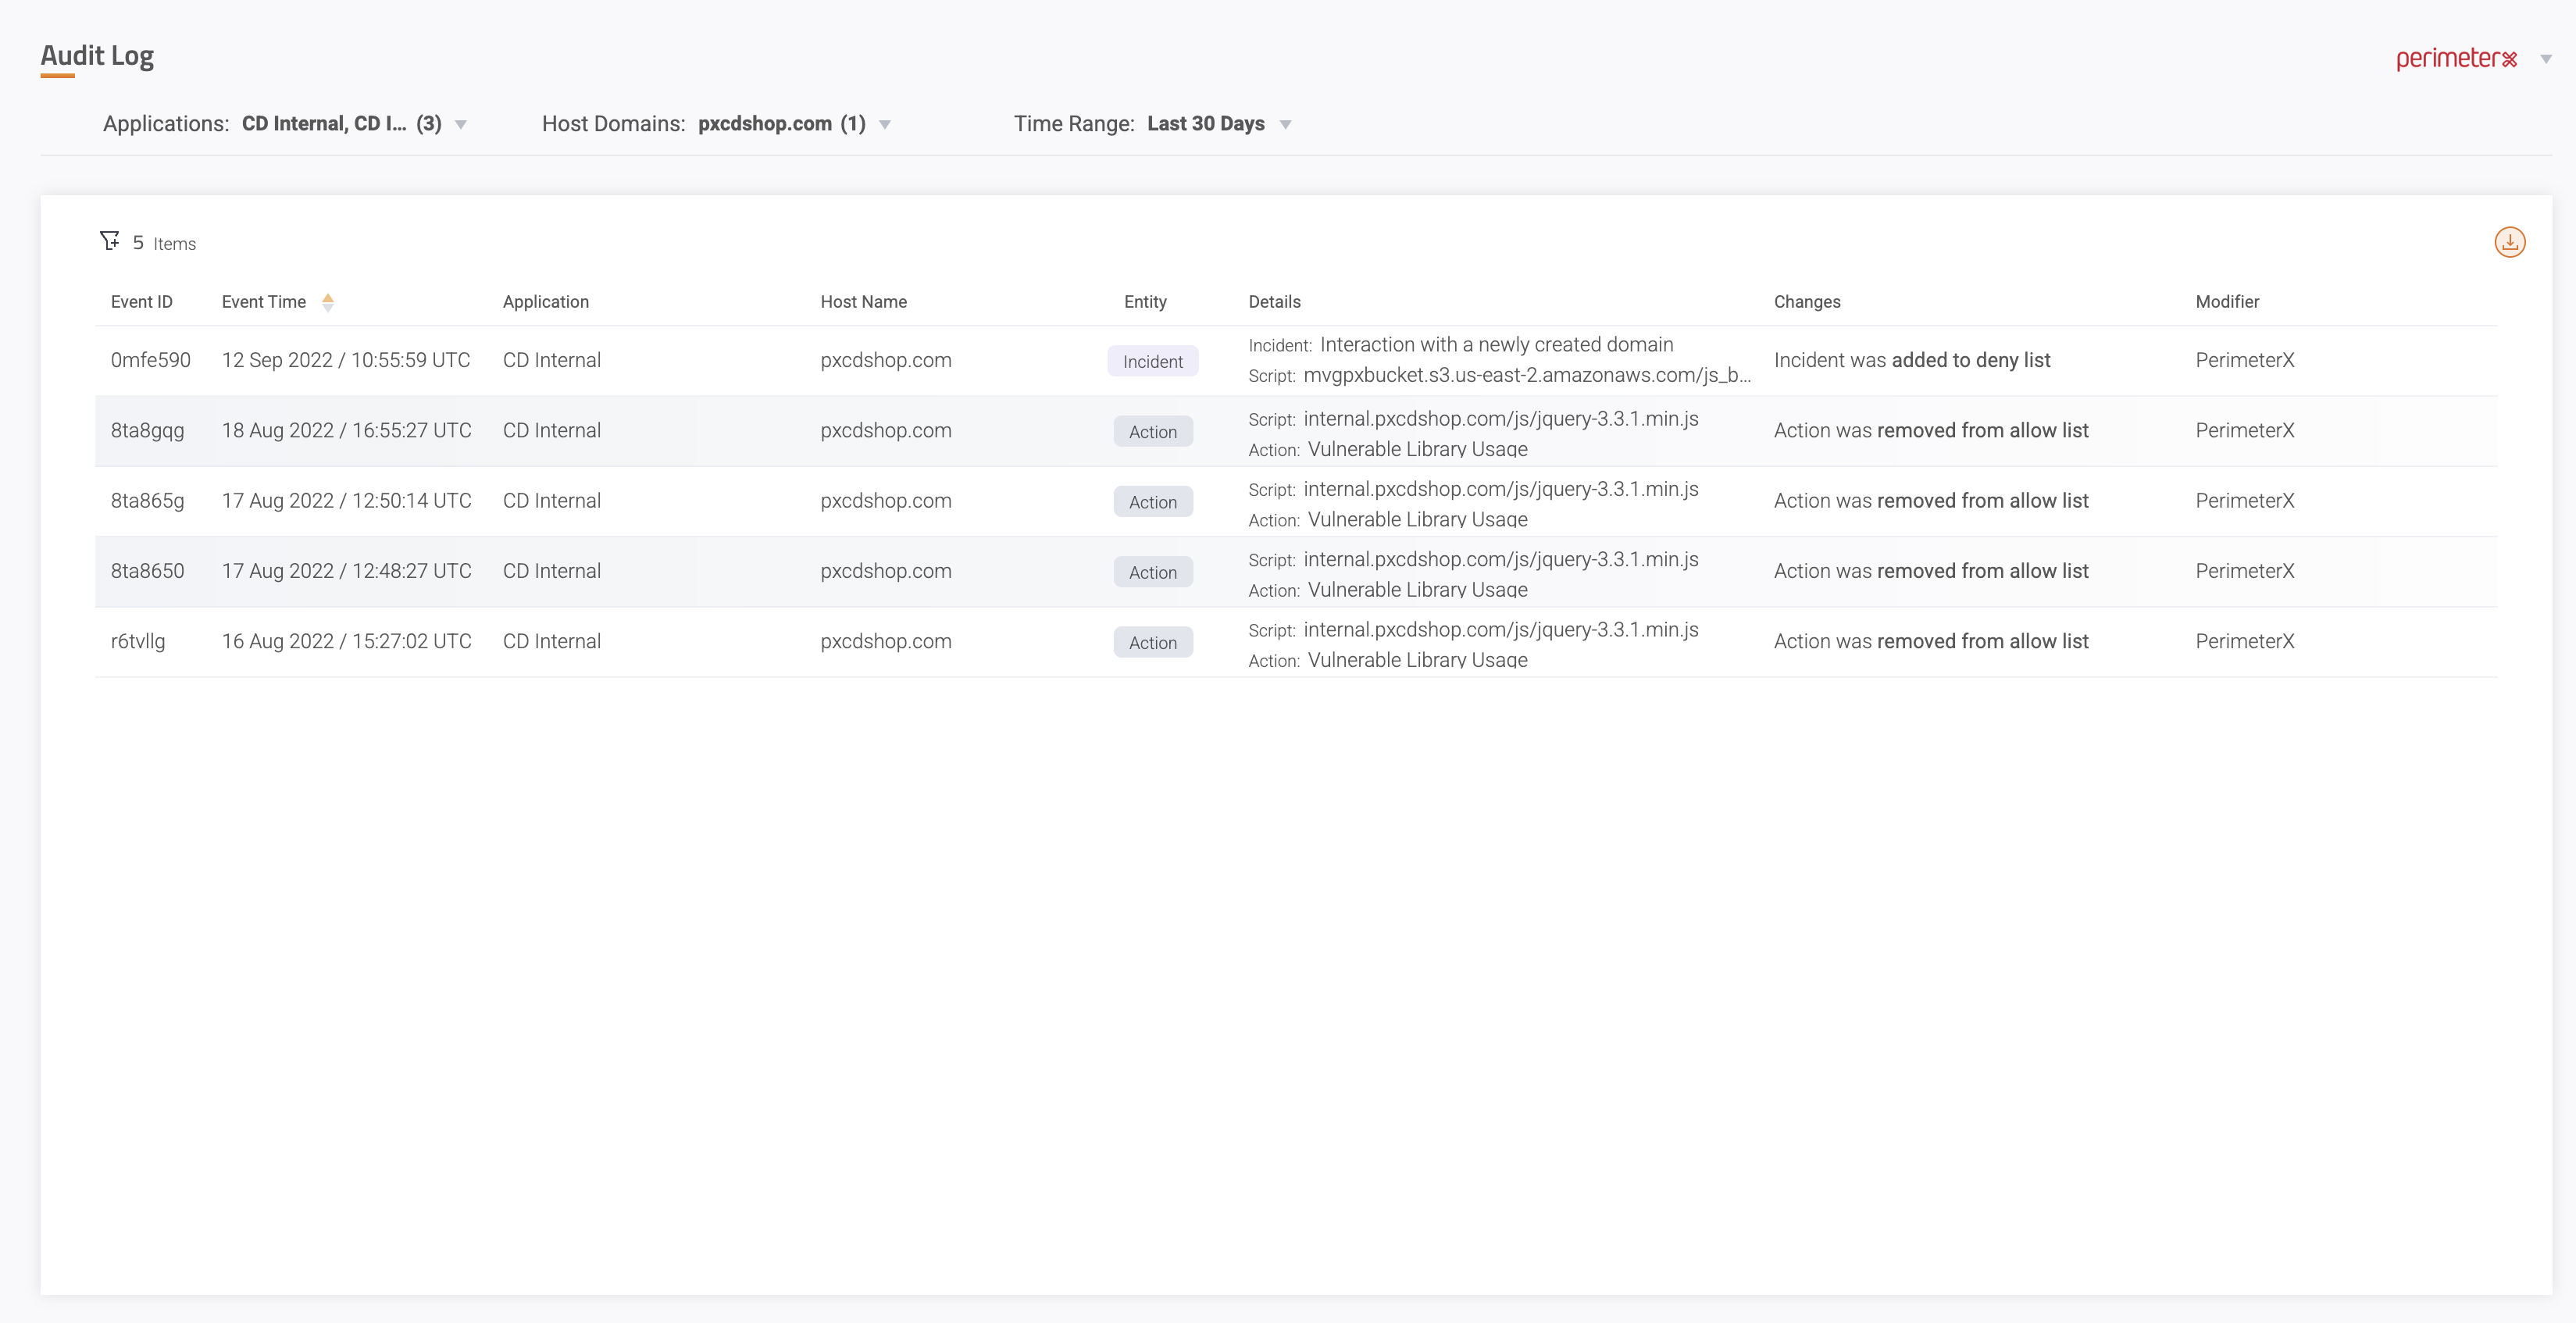This screenshot has height=1323, width=2576.
Task: Click the Audit Log page title
Action: click(97, 56)
